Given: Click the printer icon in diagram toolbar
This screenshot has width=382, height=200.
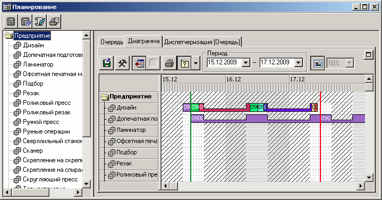Looking at the screenshot, I should coord(169,63).
